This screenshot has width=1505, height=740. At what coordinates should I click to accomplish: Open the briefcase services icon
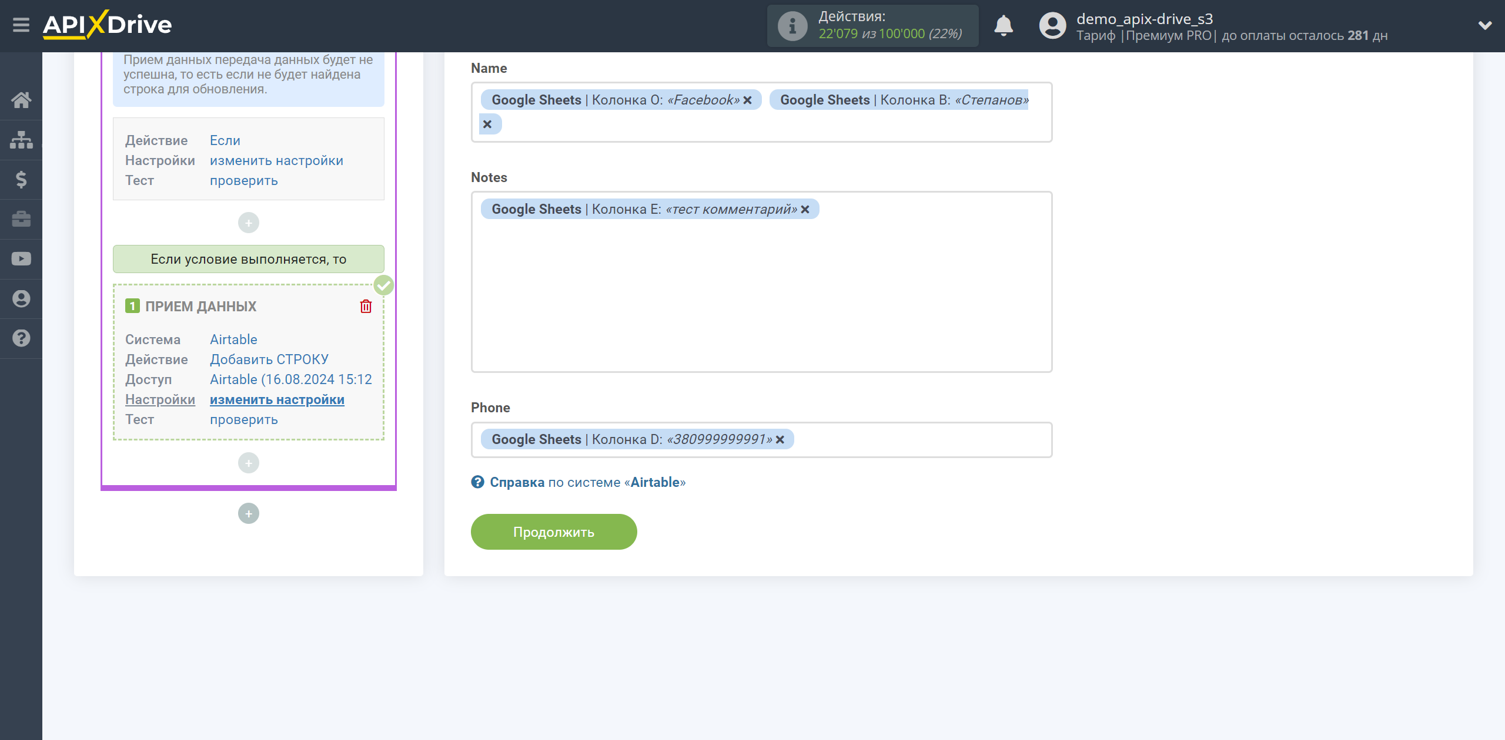[x=21, y=219]
